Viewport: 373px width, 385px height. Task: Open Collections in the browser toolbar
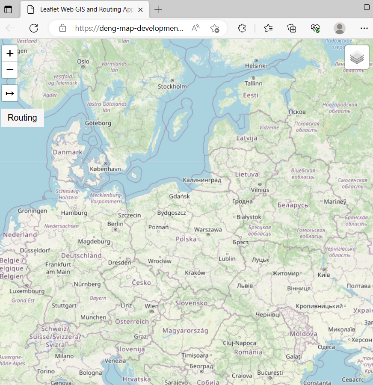coord(292,28)
